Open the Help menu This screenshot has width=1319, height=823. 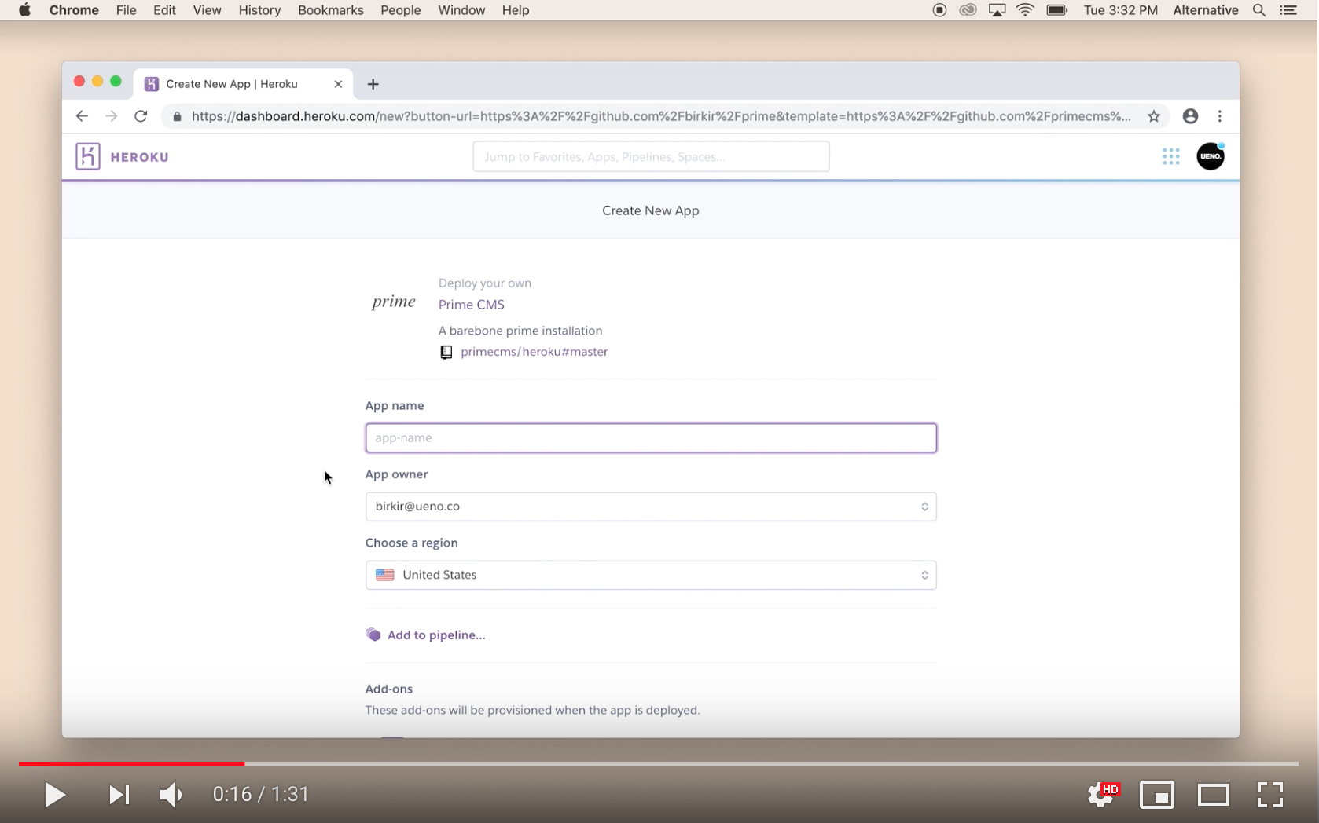click(x=515, y=10)
